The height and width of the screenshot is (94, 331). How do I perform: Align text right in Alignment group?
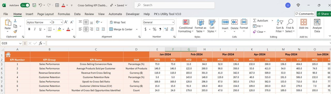[x=92, y=29]
